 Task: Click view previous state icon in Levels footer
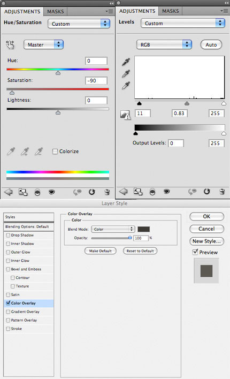tap(193, 192)
